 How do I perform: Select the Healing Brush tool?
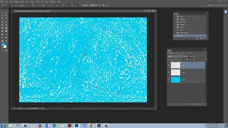[x=2, y=22]
